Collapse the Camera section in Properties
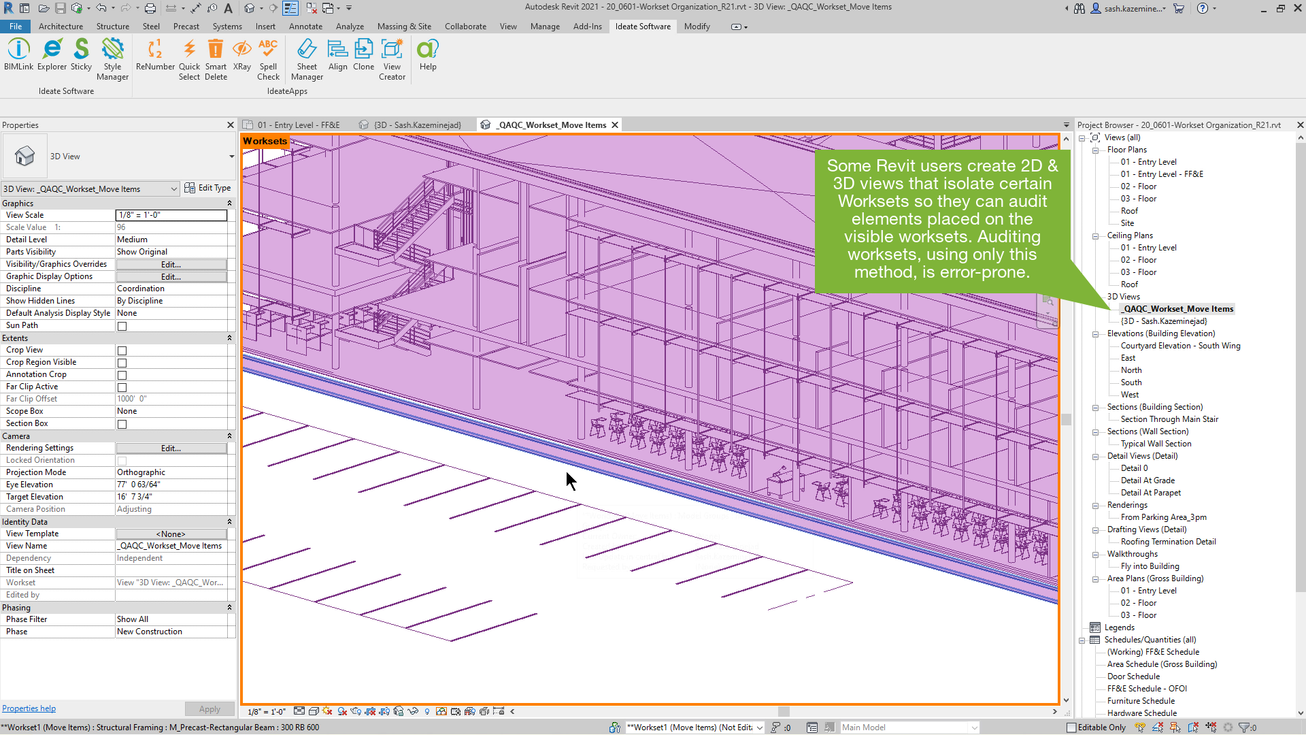This screenshot has height=735, width=1306. pyautogui.click(x=230, y=436)
